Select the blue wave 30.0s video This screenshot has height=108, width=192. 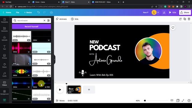(21, 83)
